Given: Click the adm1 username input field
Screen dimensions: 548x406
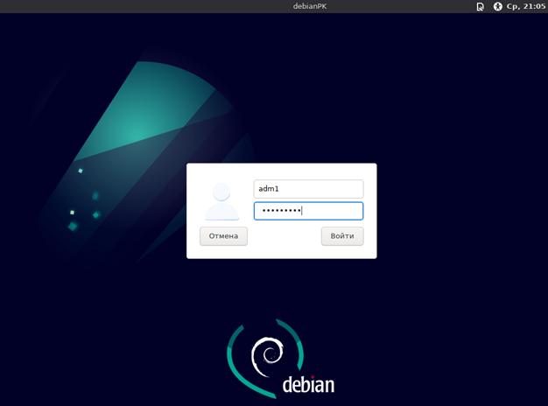Looking at the screenshot, I should [x=308, y=189].
